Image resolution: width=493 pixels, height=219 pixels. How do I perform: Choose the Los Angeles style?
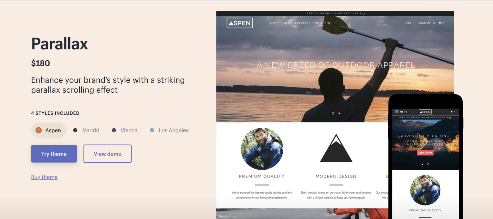pyautogui.click(x=169, y=130)
